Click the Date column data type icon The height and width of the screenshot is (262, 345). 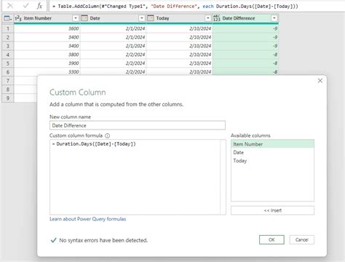click(x=84, y=18)
